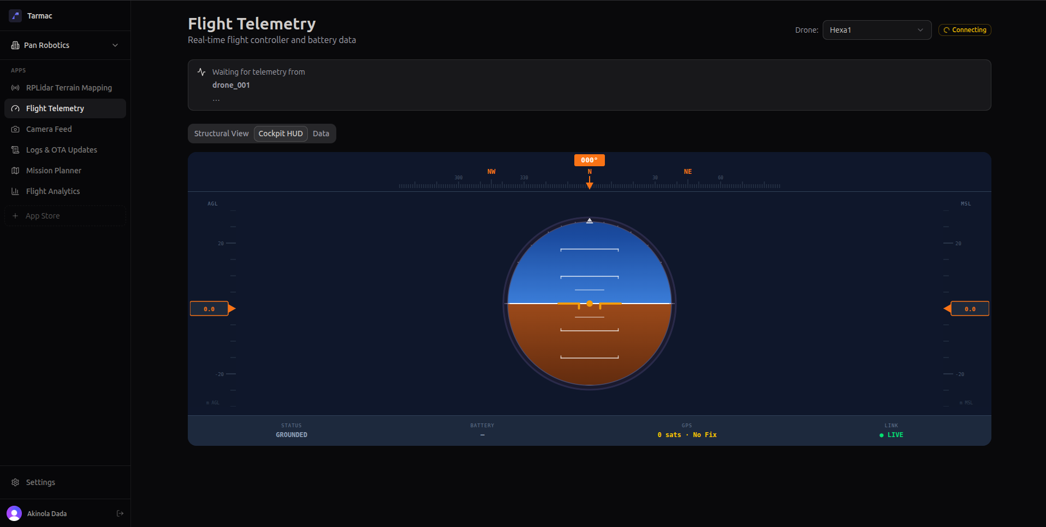
Task: Click the 0 sats No Fix GPS text
Action: [x=687, y=435]
